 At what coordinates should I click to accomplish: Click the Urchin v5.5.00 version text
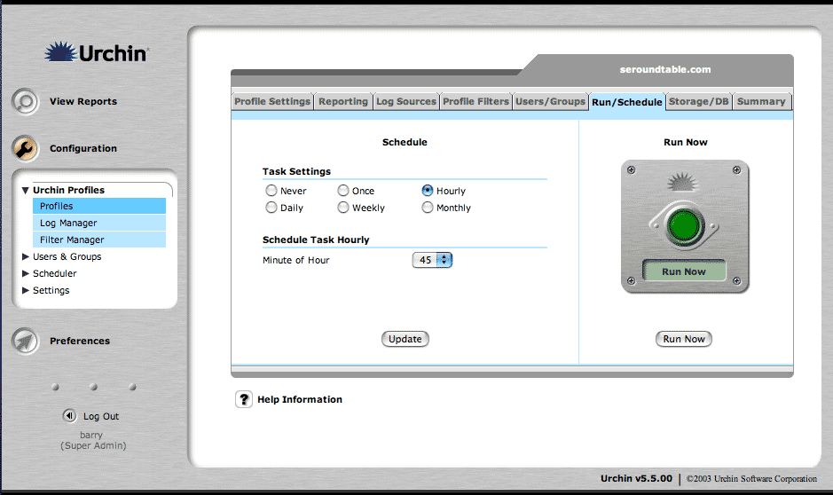click(636, 478)
